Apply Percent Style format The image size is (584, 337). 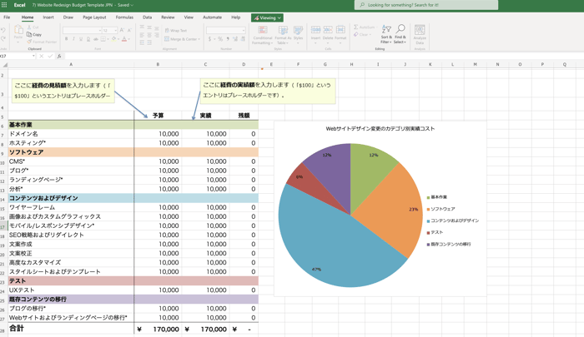tap(220, 38)
